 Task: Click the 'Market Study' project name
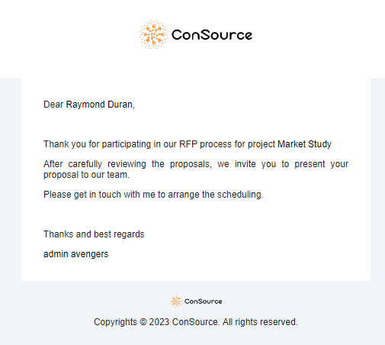click(304, 144)
